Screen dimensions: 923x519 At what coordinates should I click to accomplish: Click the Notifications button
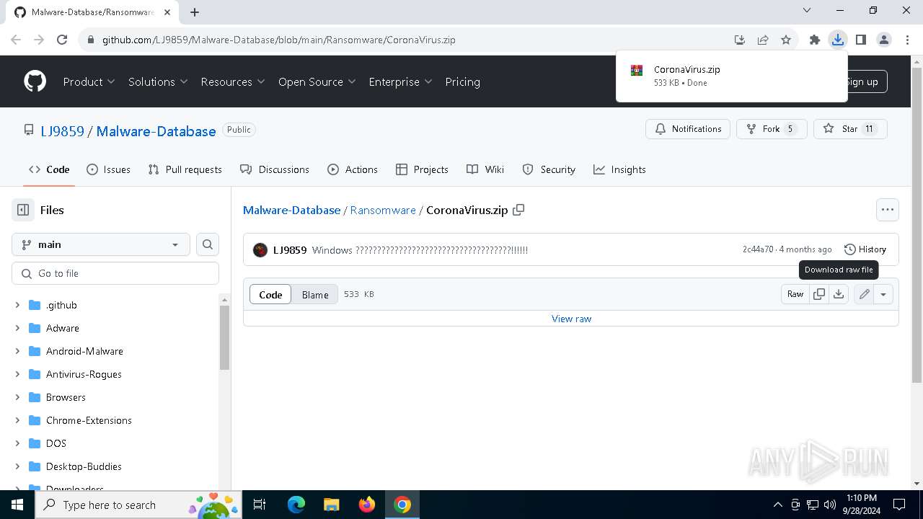coord(688,129)
